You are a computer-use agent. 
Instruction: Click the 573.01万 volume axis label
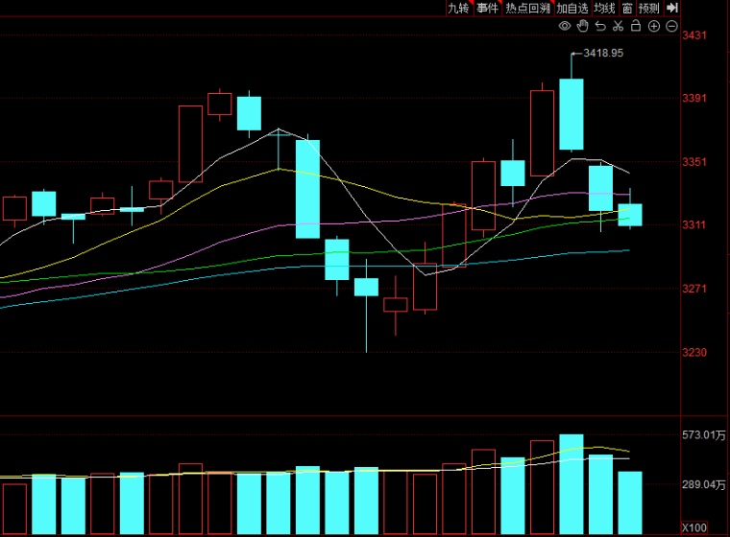tap(704, 435)
